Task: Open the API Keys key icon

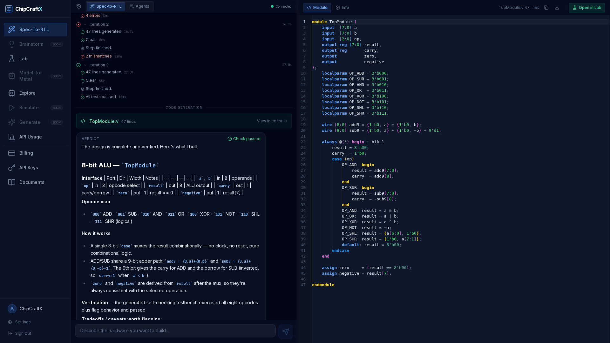Action: tap(12, 168)
